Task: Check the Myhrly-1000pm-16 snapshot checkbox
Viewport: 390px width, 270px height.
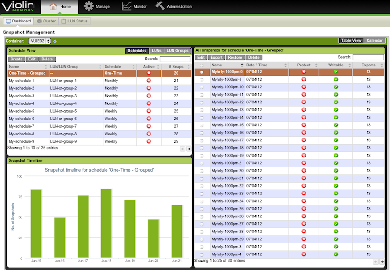Action: coord(201,133)
